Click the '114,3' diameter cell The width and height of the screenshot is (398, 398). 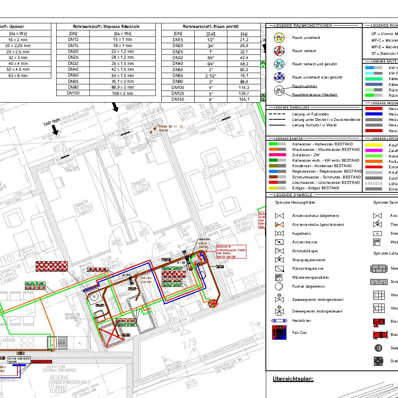pos(244,87)
